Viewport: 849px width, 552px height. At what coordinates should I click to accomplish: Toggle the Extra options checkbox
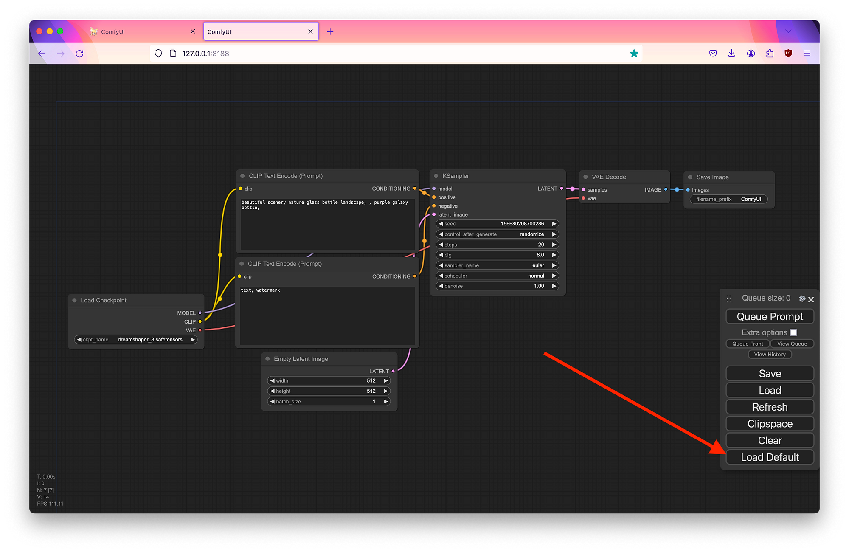(793, 332)
